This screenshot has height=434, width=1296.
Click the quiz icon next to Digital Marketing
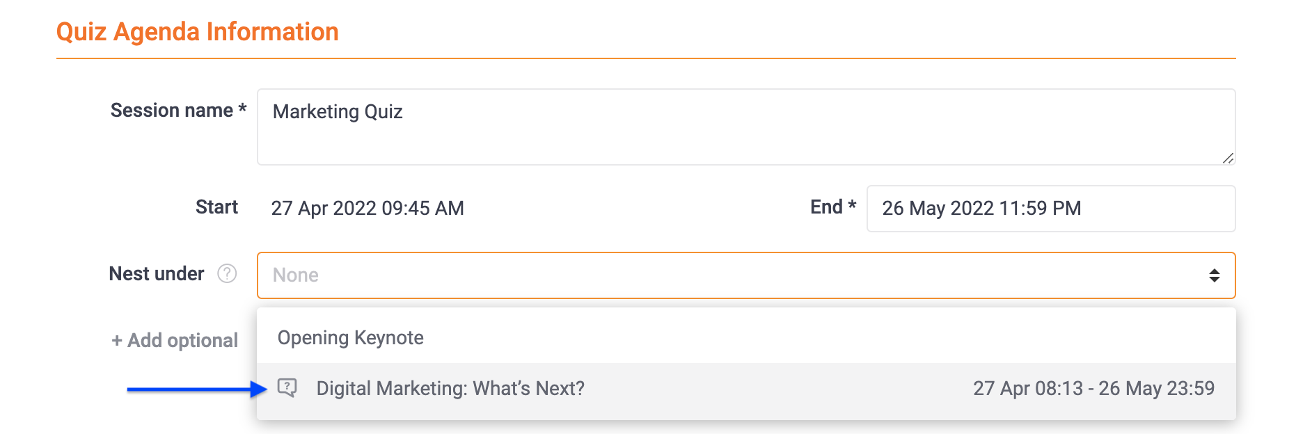coord(287,388)
